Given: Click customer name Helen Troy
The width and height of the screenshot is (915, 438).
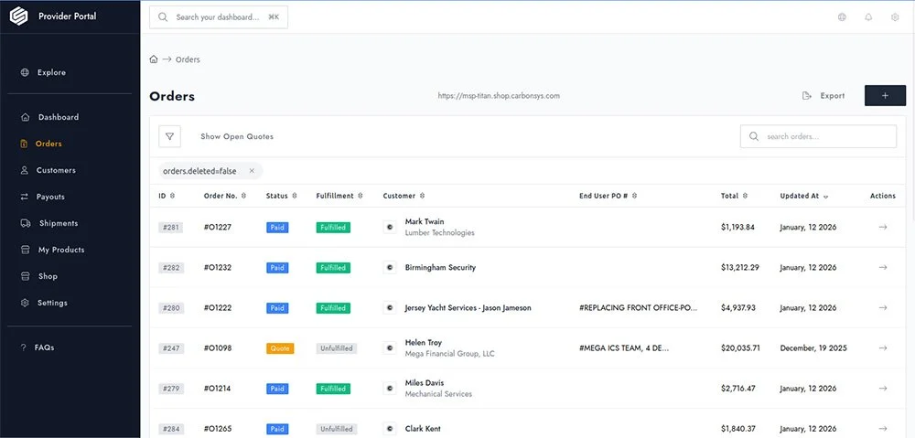Looking at the screenshot, I should point(423,342).
